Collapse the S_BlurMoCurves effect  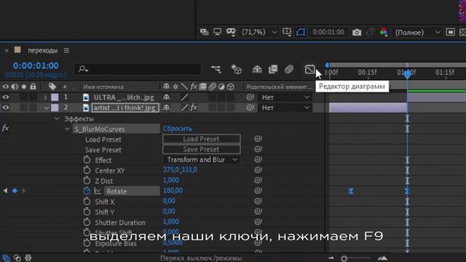pyautogui.click(x=67, y=129)
